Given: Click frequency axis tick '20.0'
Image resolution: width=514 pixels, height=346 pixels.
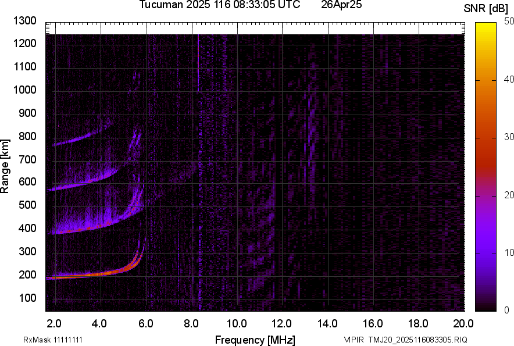Looking at the screenshot, I should tap(463, 324).
